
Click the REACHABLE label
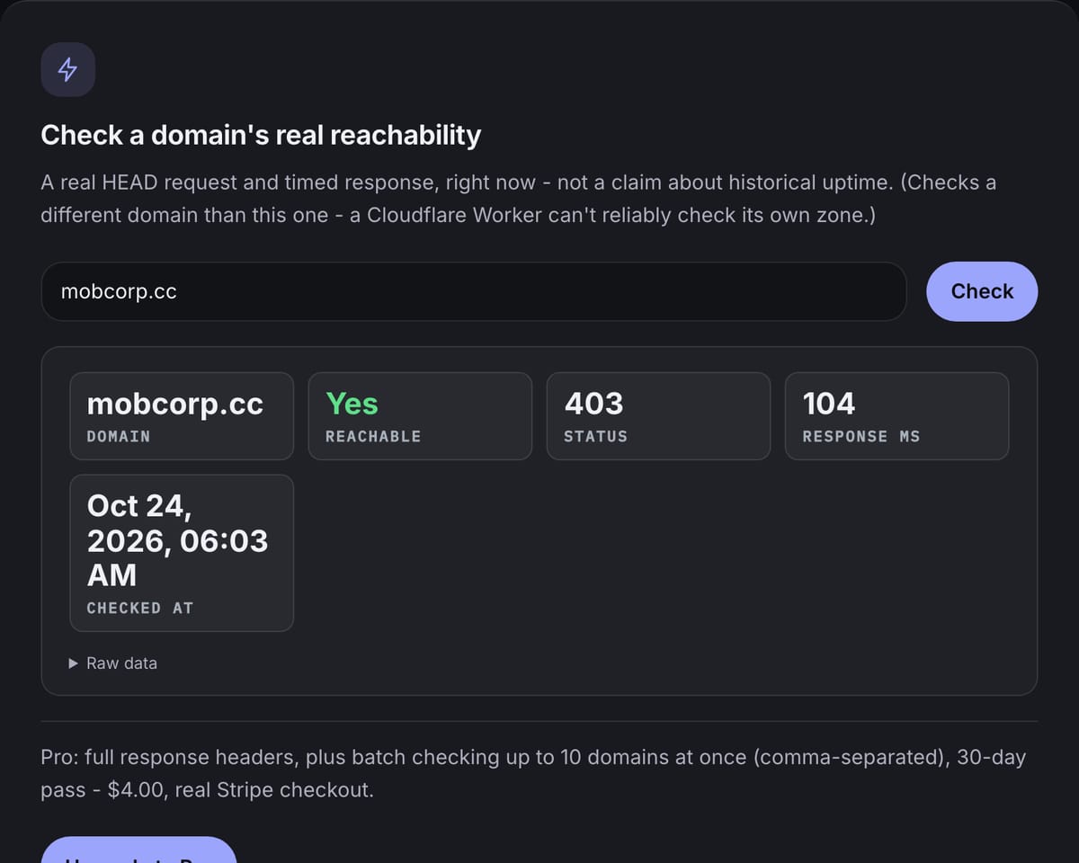[x=373, y=436]
